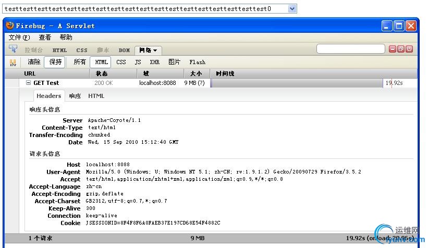
Task: Click the 200 OK status cell
Action: 103,83
